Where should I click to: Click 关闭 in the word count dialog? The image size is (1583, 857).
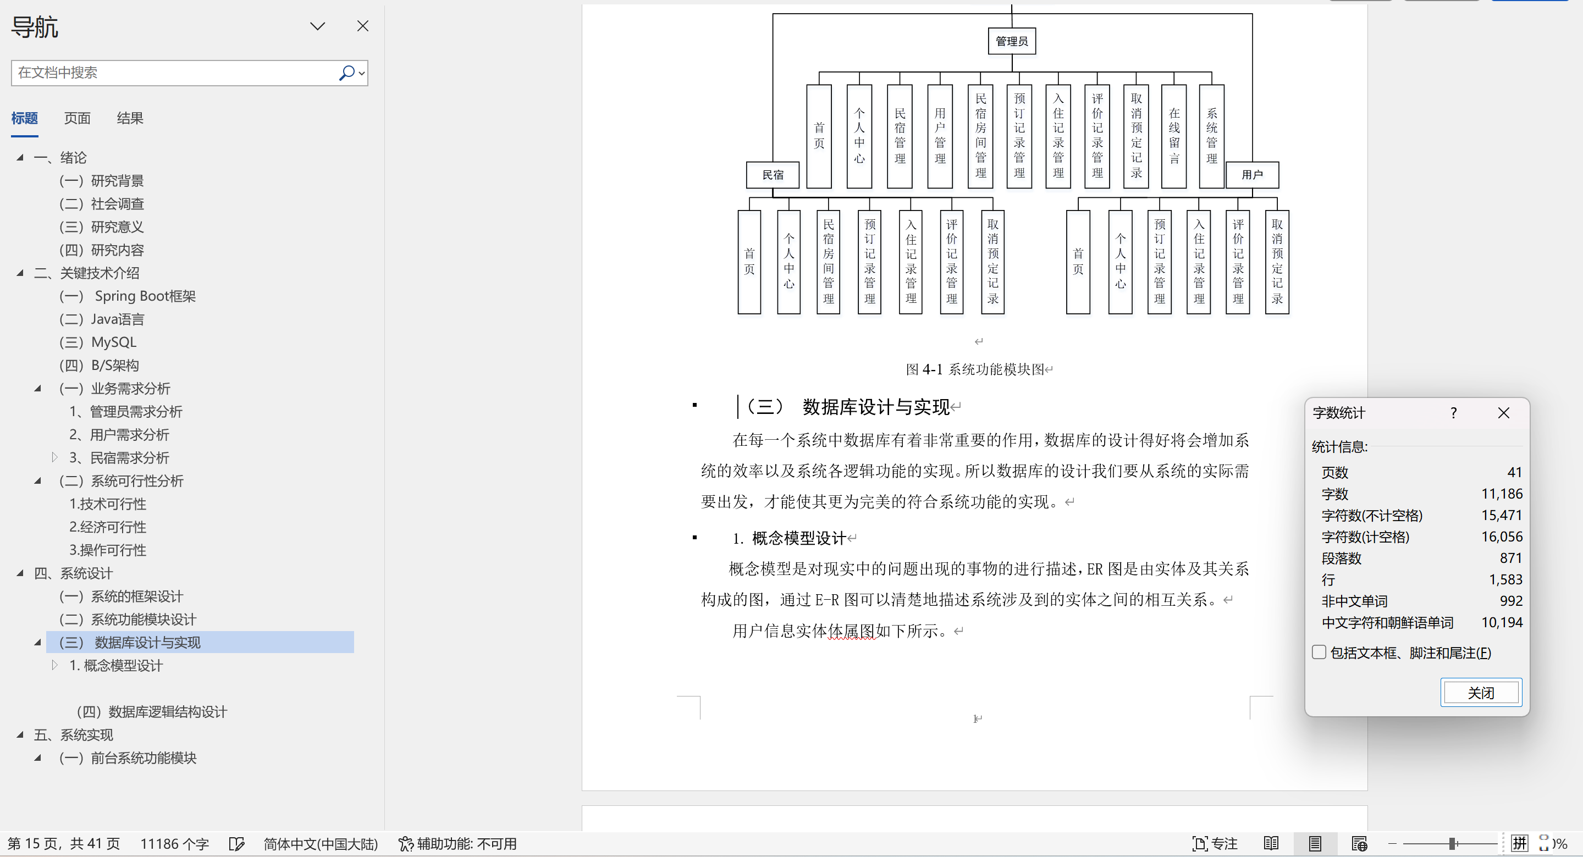coord(1481,692)
